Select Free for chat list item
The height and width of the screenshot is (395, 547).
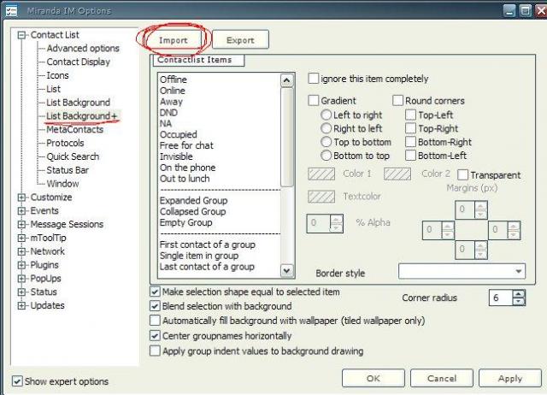click(x=186, y=145)
